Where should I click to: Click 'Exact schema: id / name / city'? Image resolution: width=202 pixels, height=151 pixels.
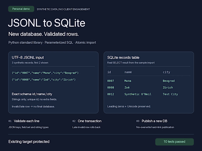(x=32, y=94)
